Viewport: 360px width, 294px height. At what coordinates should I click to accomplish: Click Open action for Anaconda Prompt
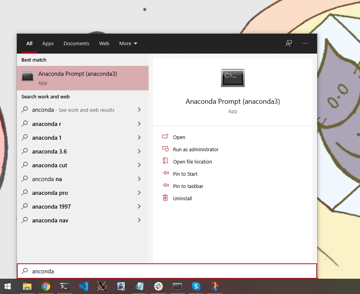[x=179, y=137]
